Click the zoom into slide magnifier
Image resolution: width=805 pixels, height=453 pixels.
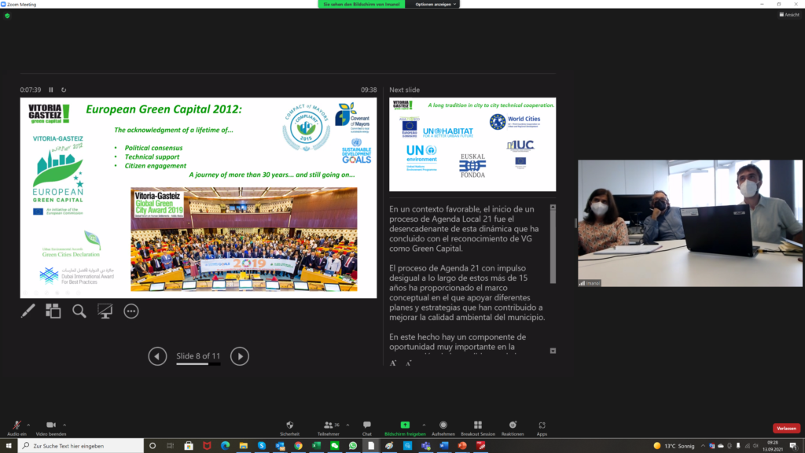point(79,311)
